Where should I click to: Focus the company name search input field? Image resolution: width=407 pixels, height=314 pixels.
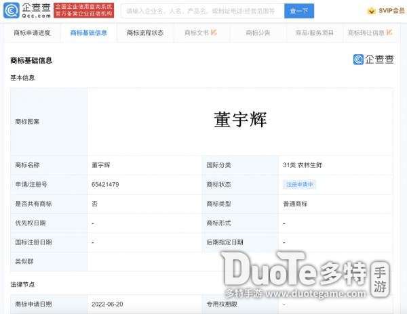pyautogui.click(x=202, y=11)
